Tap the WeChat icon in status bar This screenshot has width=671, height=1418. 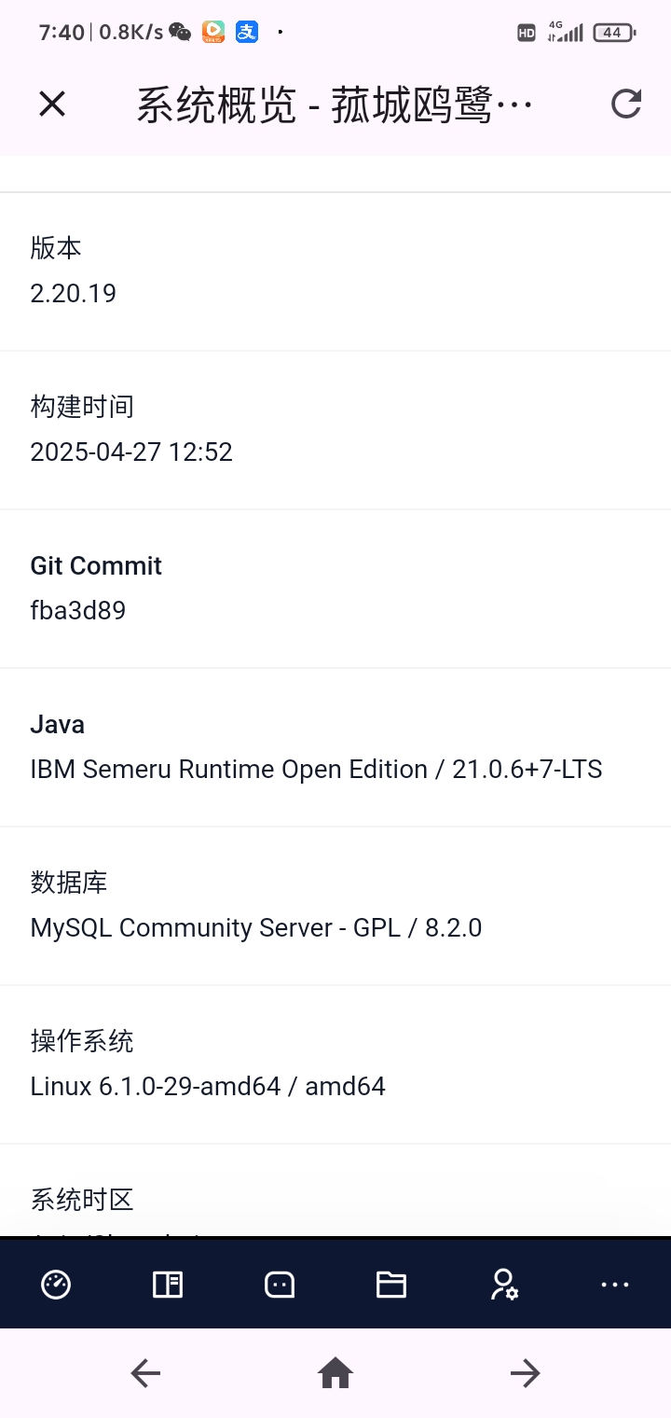(x=180, y=33)
